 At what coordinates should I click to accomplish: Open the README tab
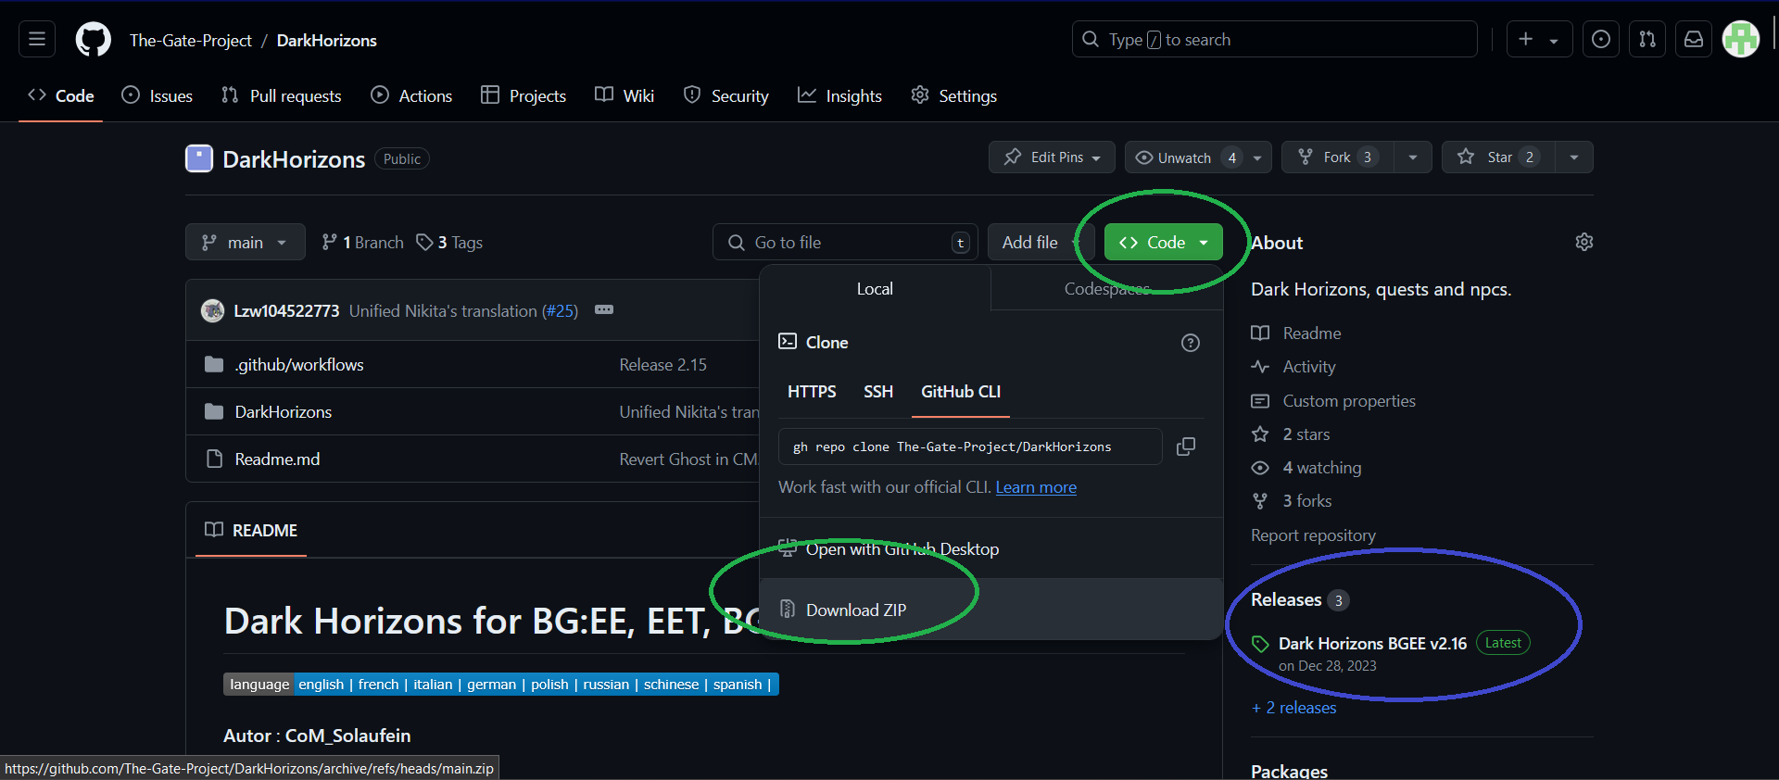(251, 530)
